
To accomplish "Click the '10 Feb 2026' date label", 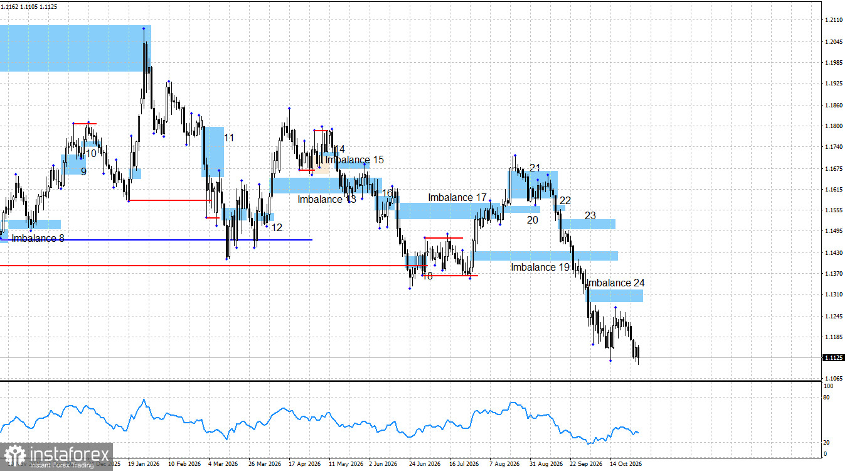I will coord(183,463).
